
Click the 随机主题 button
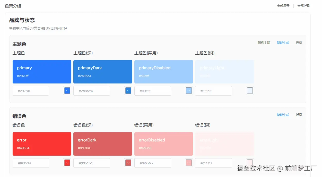click(264, 43)
